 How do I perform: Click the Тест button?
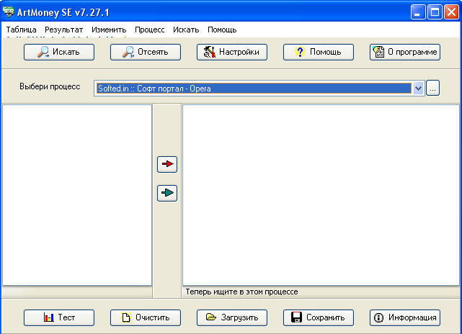click(x=59, y=317)
